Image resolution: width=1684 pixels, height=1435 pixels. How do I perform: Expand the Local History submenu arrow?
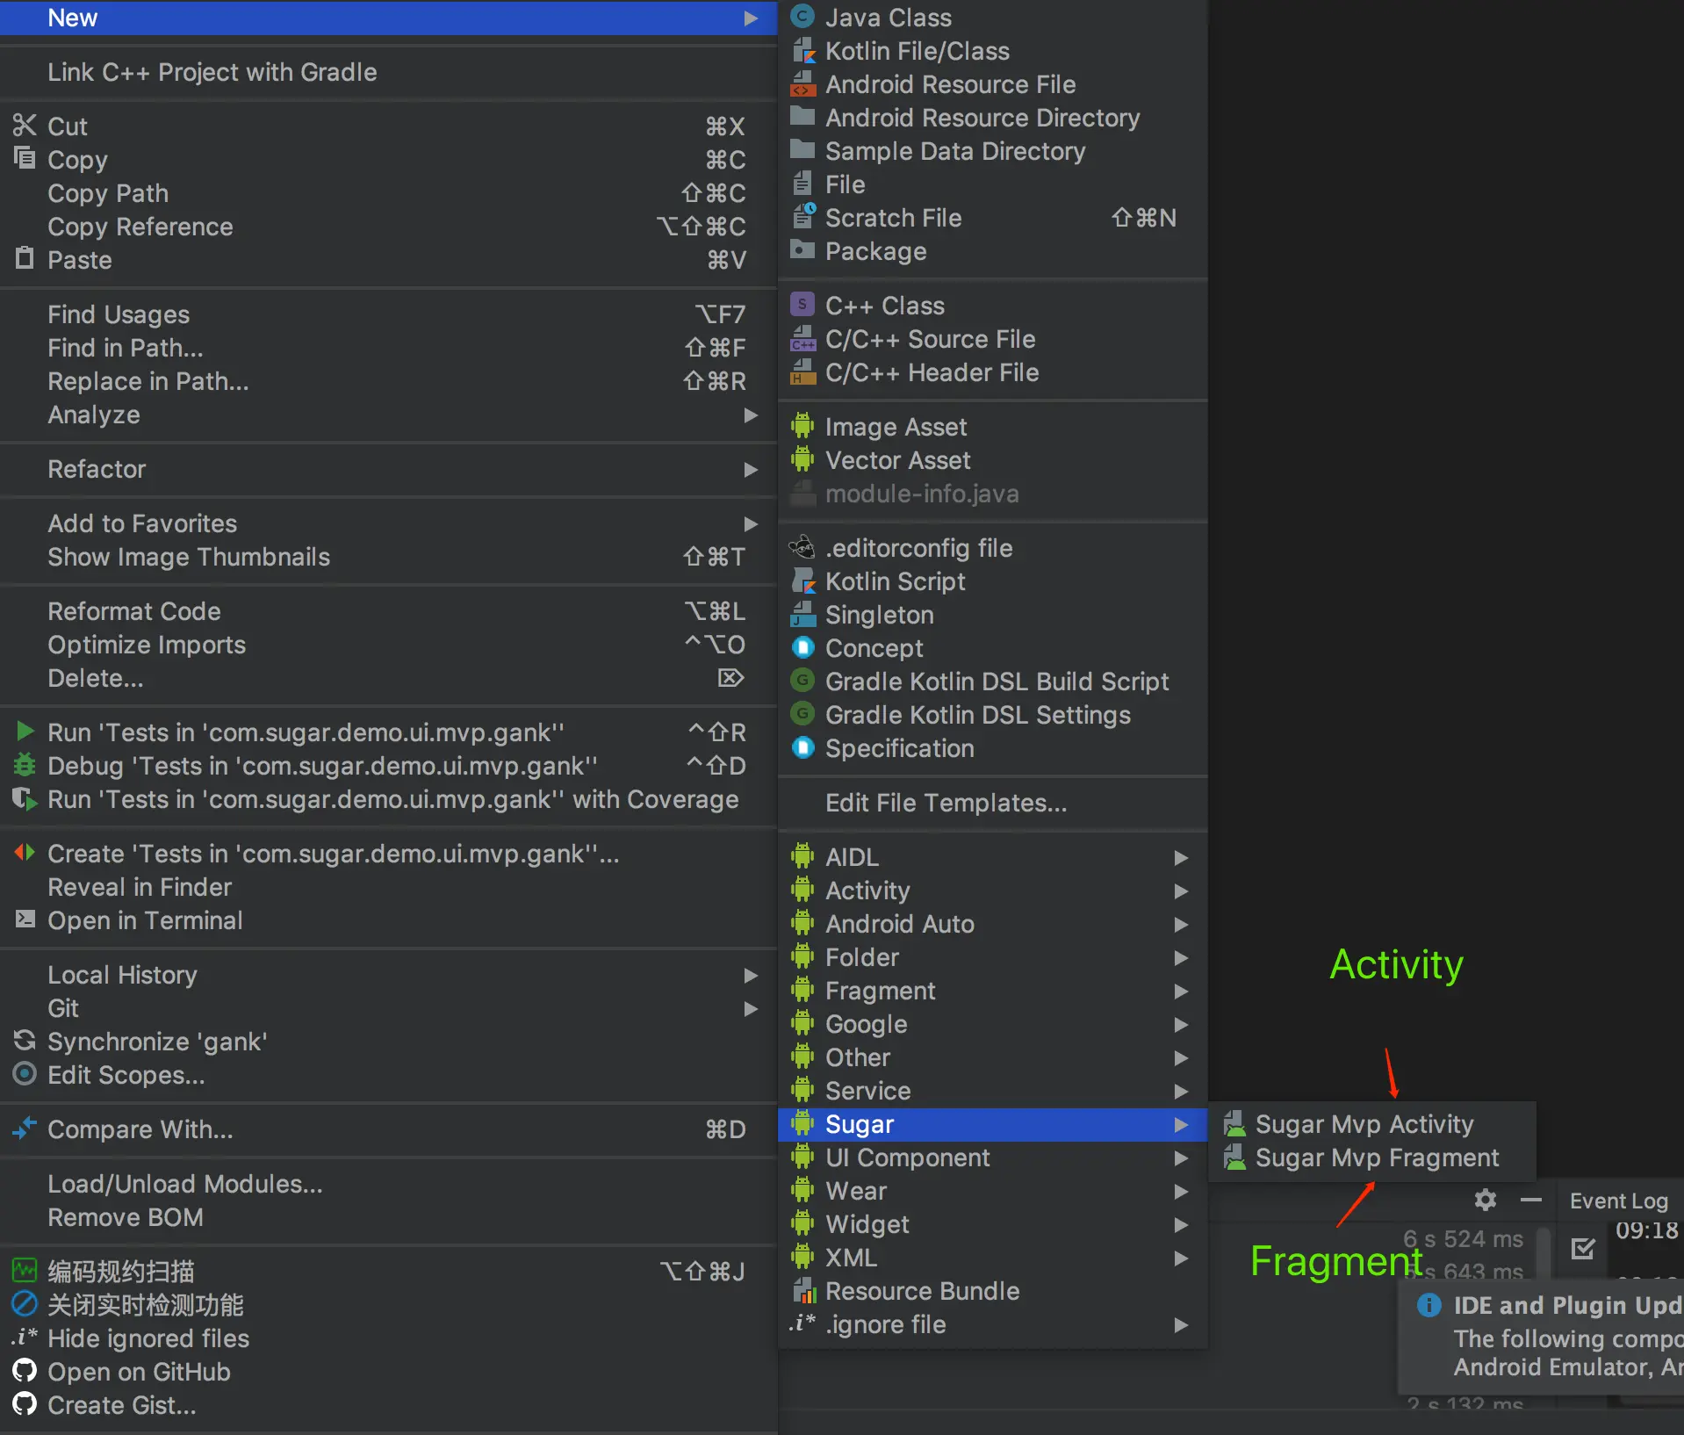[x=751, y=975]
